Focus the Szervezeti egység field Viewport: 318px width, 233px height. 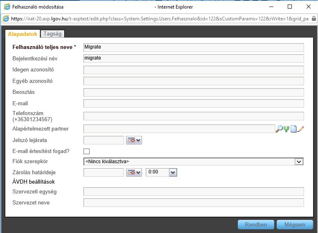tap(194, 191)
